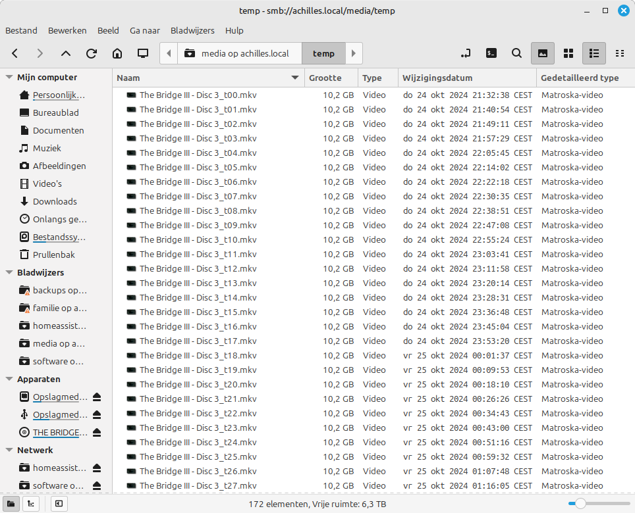Click the computer icon in the toolbar
The height and width of the screenshot is (513, 635).
tap(143, 53)
